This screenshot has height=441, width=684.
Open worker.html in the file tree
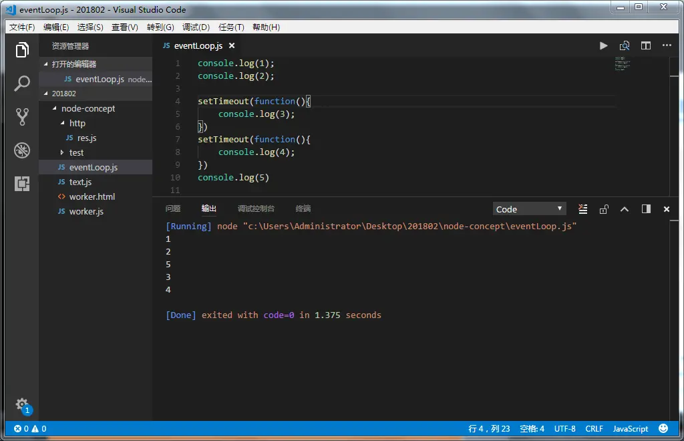(x=92, y=196)
